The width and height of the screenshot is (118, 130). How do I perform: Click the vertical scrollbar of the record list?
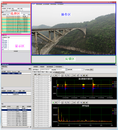point(50,101)
